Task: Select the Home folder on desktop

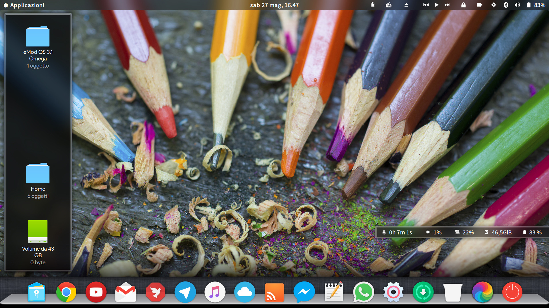Action: pyautogui.click(x=38, y=173)
